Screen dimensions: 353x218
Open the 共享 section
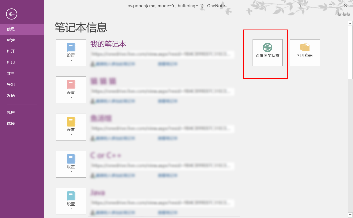11,73
